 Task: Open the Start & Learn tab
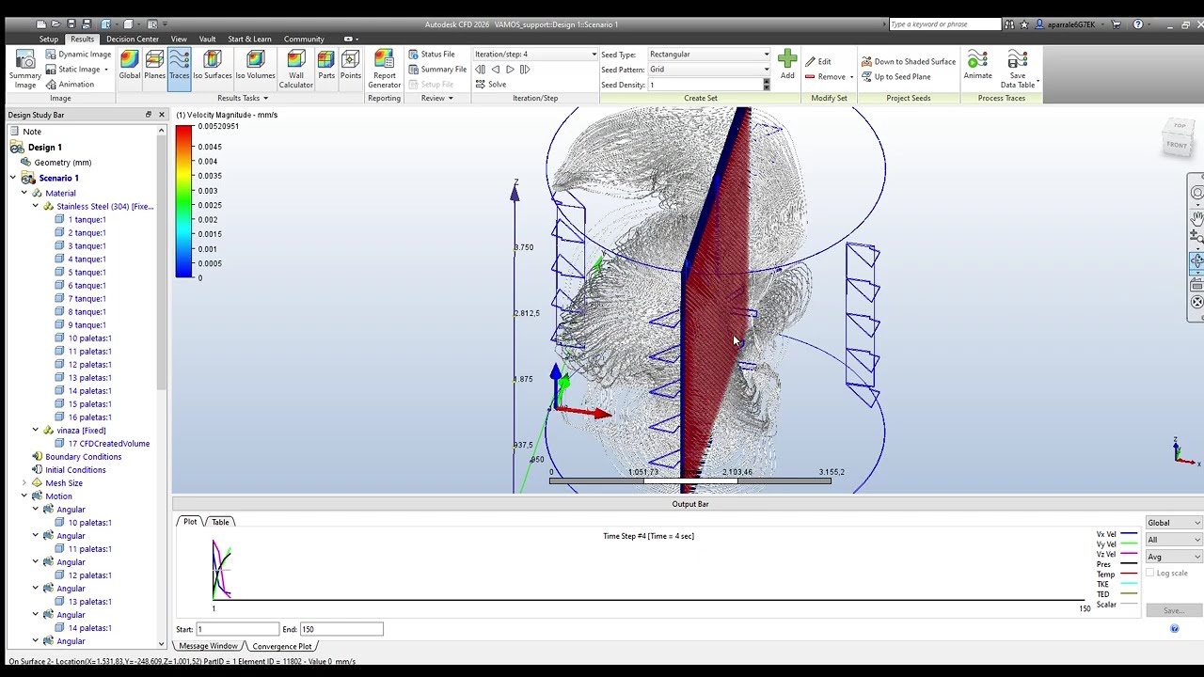pyautogui.click(x=249, y=39)
